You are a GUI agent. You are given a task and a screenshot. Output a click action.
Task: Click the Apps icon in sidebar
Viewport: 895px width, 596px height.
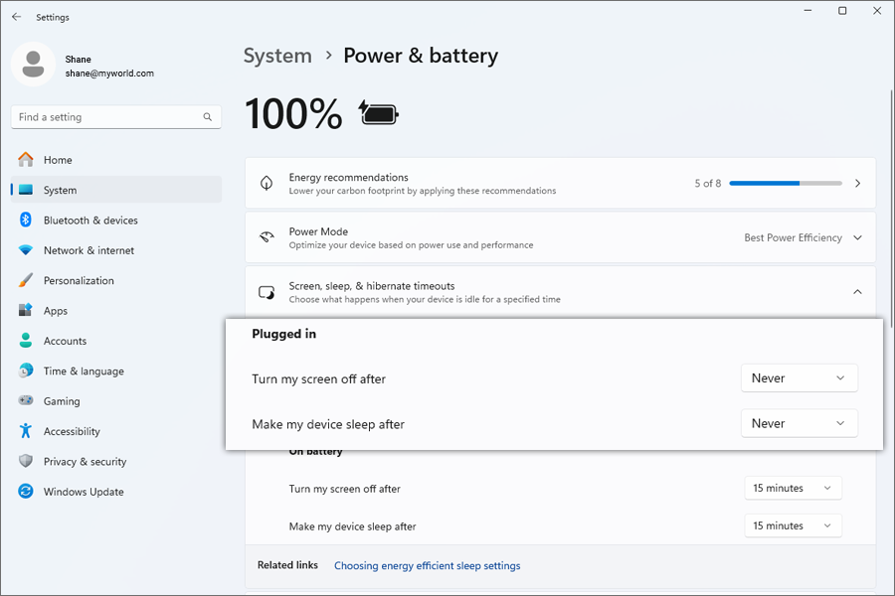coord(26,311)
